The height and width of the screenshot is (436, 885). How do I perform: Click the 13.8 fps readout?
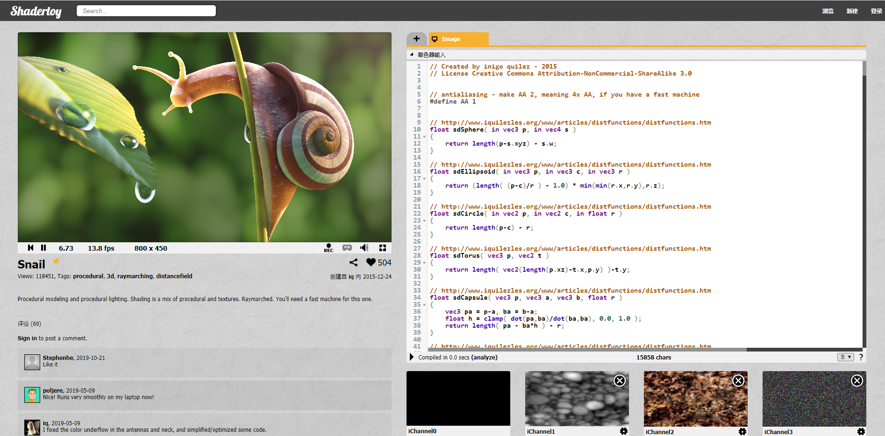101,248
